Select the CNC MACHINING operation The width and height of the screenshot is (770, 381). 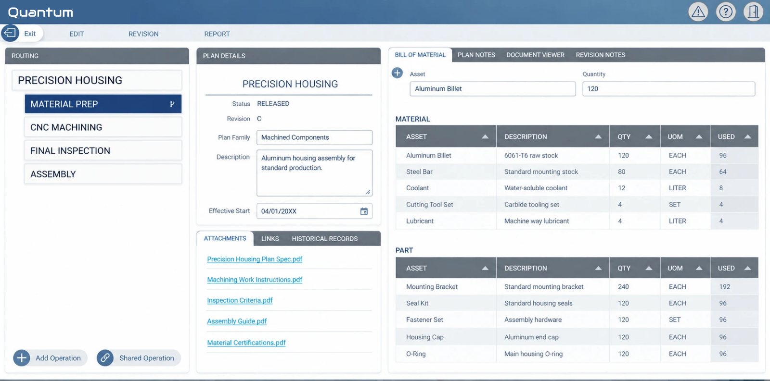103,127
